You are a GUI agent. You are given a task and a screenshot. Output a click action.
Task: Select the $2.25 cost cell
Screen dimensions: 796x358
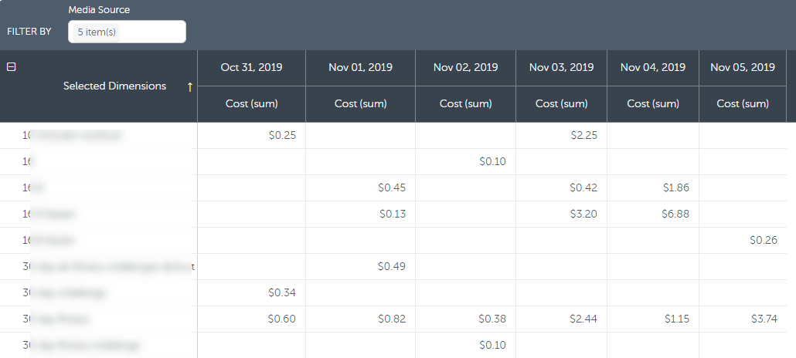tap(583, 135)
